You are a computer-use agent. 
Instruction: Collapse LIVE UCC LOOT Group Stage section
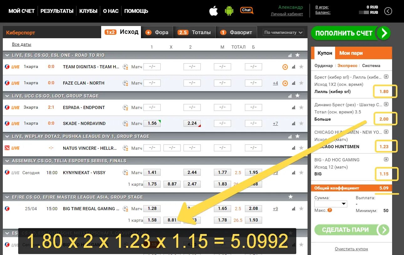point(8,96)
